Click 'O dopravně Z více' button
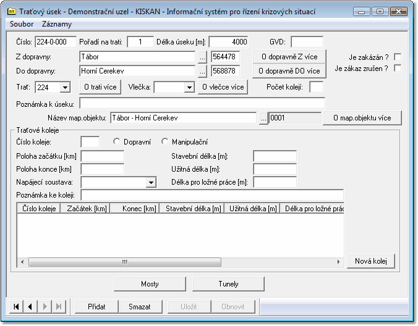418x326 pixels. [x=289, y=57]
